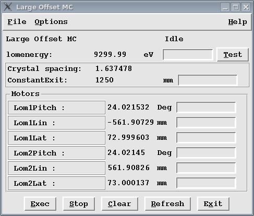Click the Lom2Pitch motor button
This screenshot has width=254, height=216.
pyautogui.click(x=56, y=153)
